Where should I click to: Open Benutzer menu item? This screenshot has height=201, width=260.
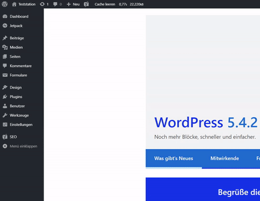[18, 106]
